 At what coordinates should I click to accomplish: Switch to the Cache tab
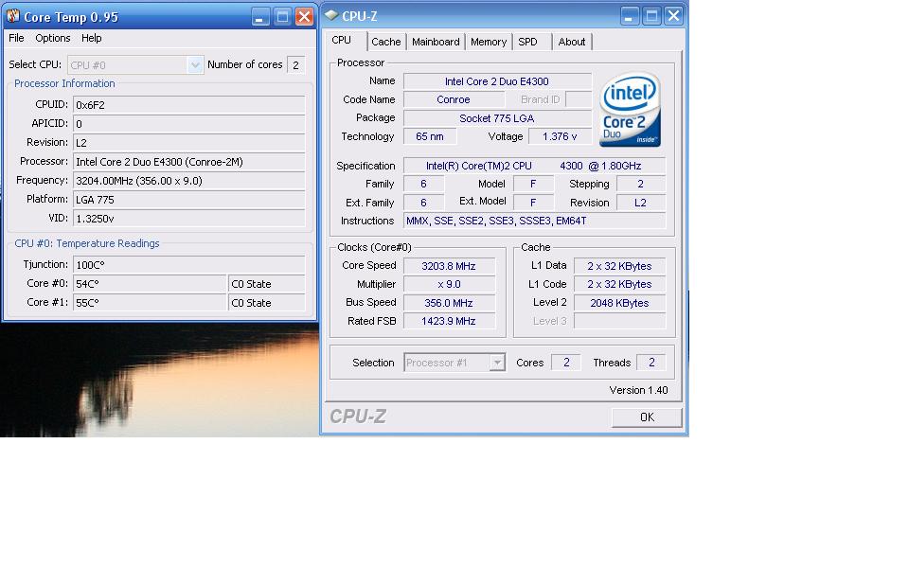coord(386,42)
